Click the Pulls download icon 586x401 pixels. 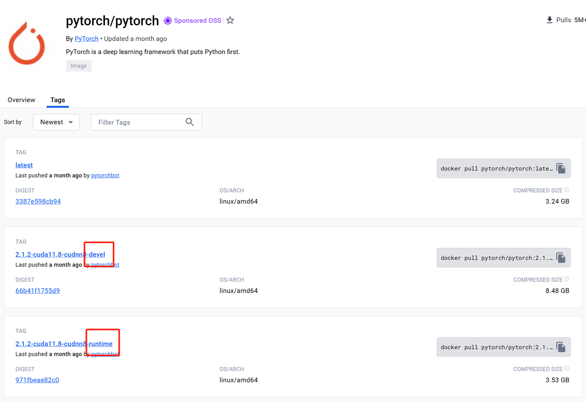[549, 20]
